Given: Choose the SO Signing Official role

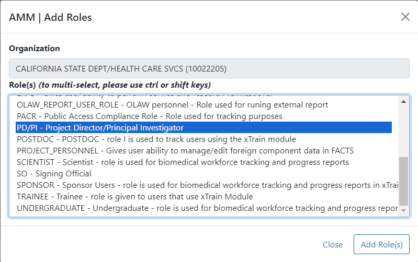Looking at the screenshot, I should (54, 174).
